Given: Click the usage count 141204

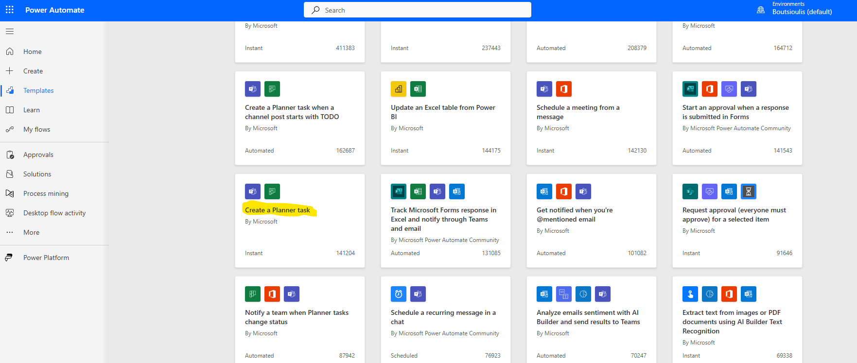Looking at the screenshot, I should coord(346,253).
